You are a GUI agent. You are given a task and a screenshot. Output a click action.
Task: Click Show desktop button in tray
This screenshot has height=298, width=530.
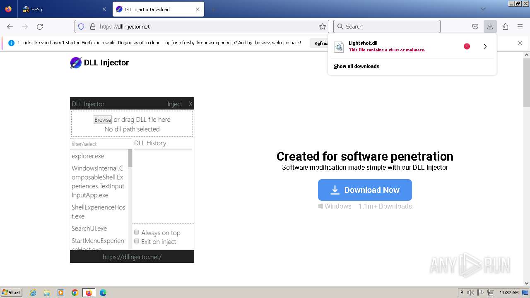pyautogui.click(x=525, y=293)
